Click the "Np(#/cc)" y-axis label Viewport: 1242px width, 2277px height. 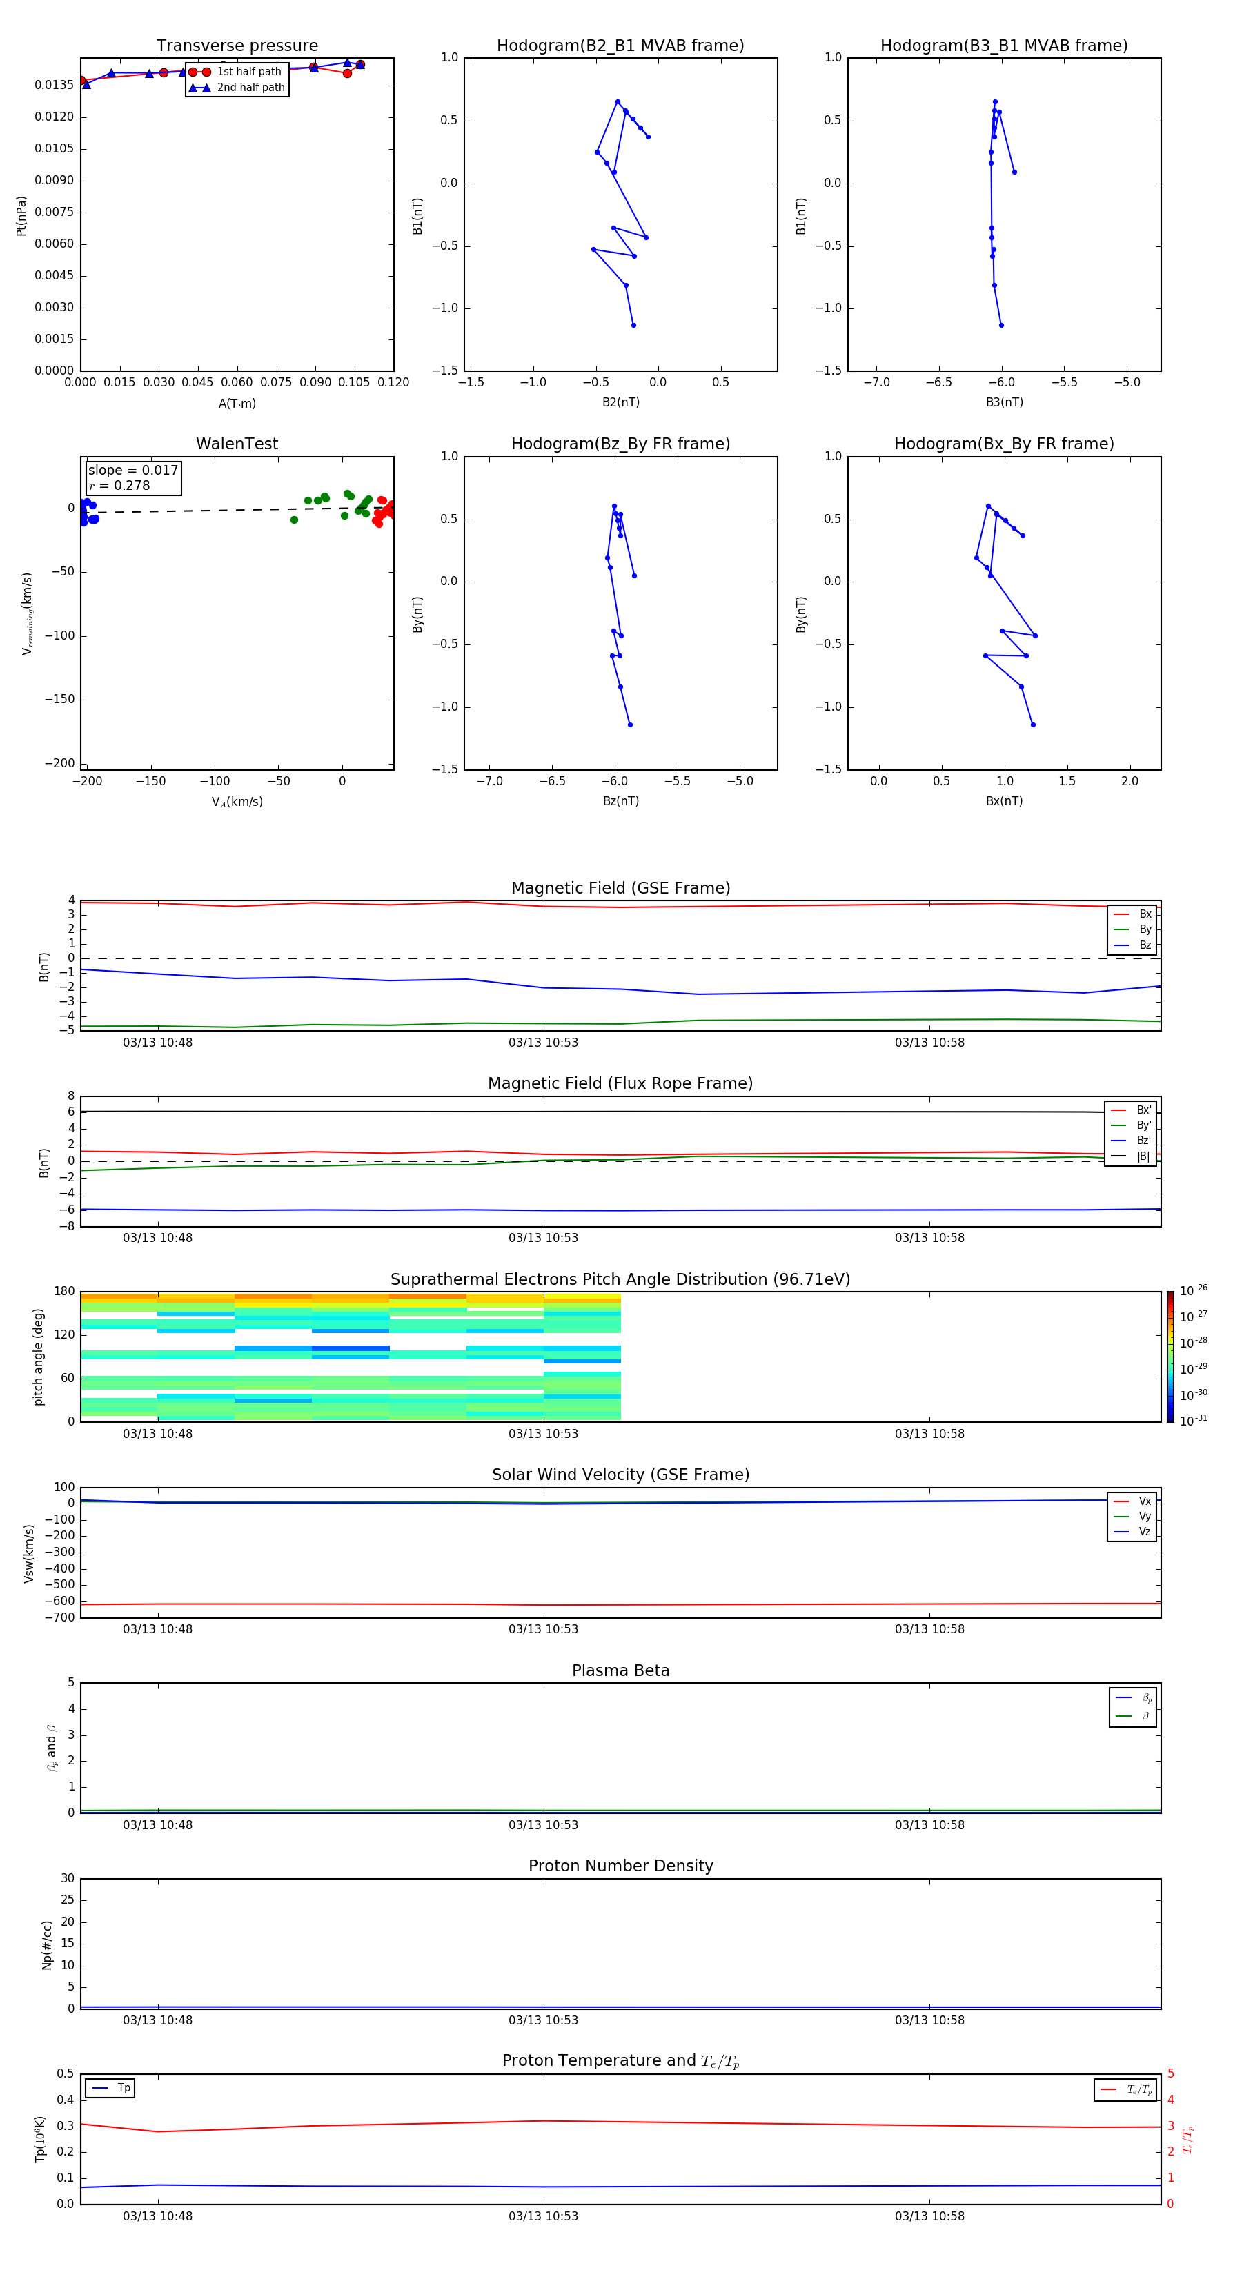[47, 1944]
